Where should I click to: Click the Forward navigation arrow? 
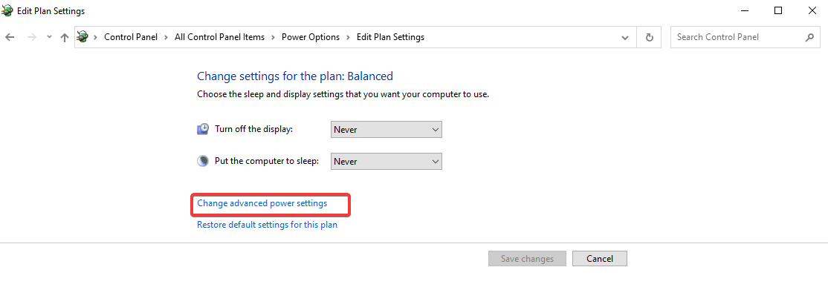pos(31,37)
